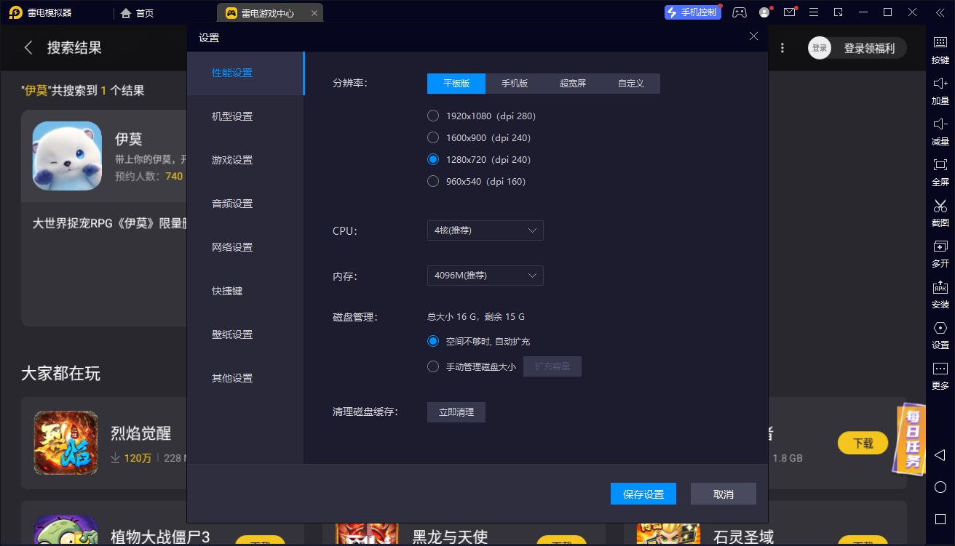The height and width of the screenshot is (546, 955).
Task: Open multi-instance (多开) manager icon
Action: click(x=940, y=247)
